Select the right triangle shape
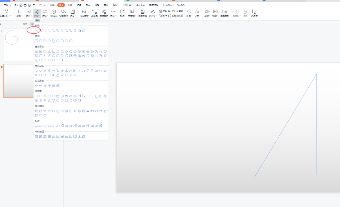 [x=53, y=51]
